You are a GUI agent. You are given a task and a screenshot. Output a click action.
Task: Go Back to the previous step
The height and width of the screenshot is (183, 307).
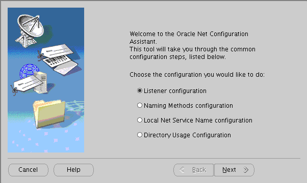point(193,170)
